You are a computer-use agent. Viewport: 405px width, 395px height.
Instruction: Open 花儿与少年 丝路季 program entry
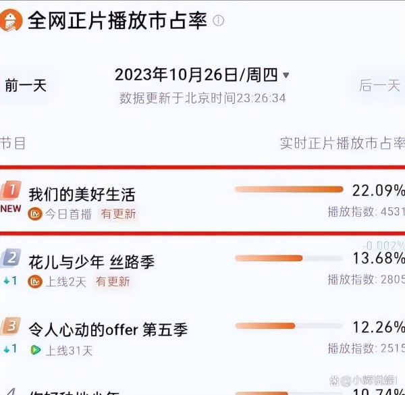coord(92,262)
